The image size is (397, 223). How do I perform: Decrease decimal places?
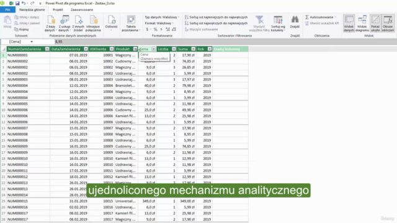pos(174,29)
